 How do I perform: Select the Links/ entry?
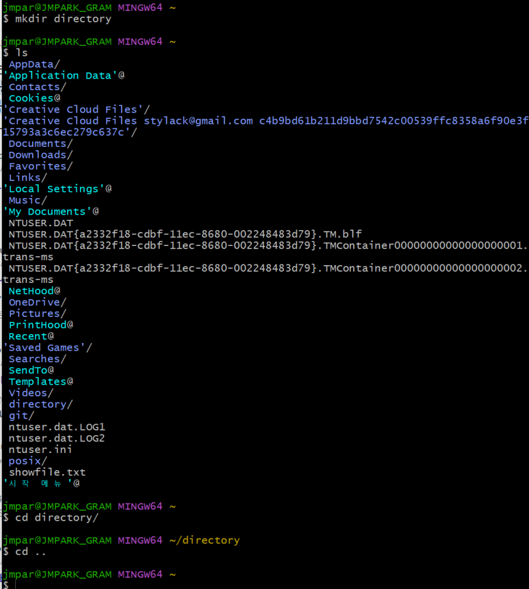28,177
